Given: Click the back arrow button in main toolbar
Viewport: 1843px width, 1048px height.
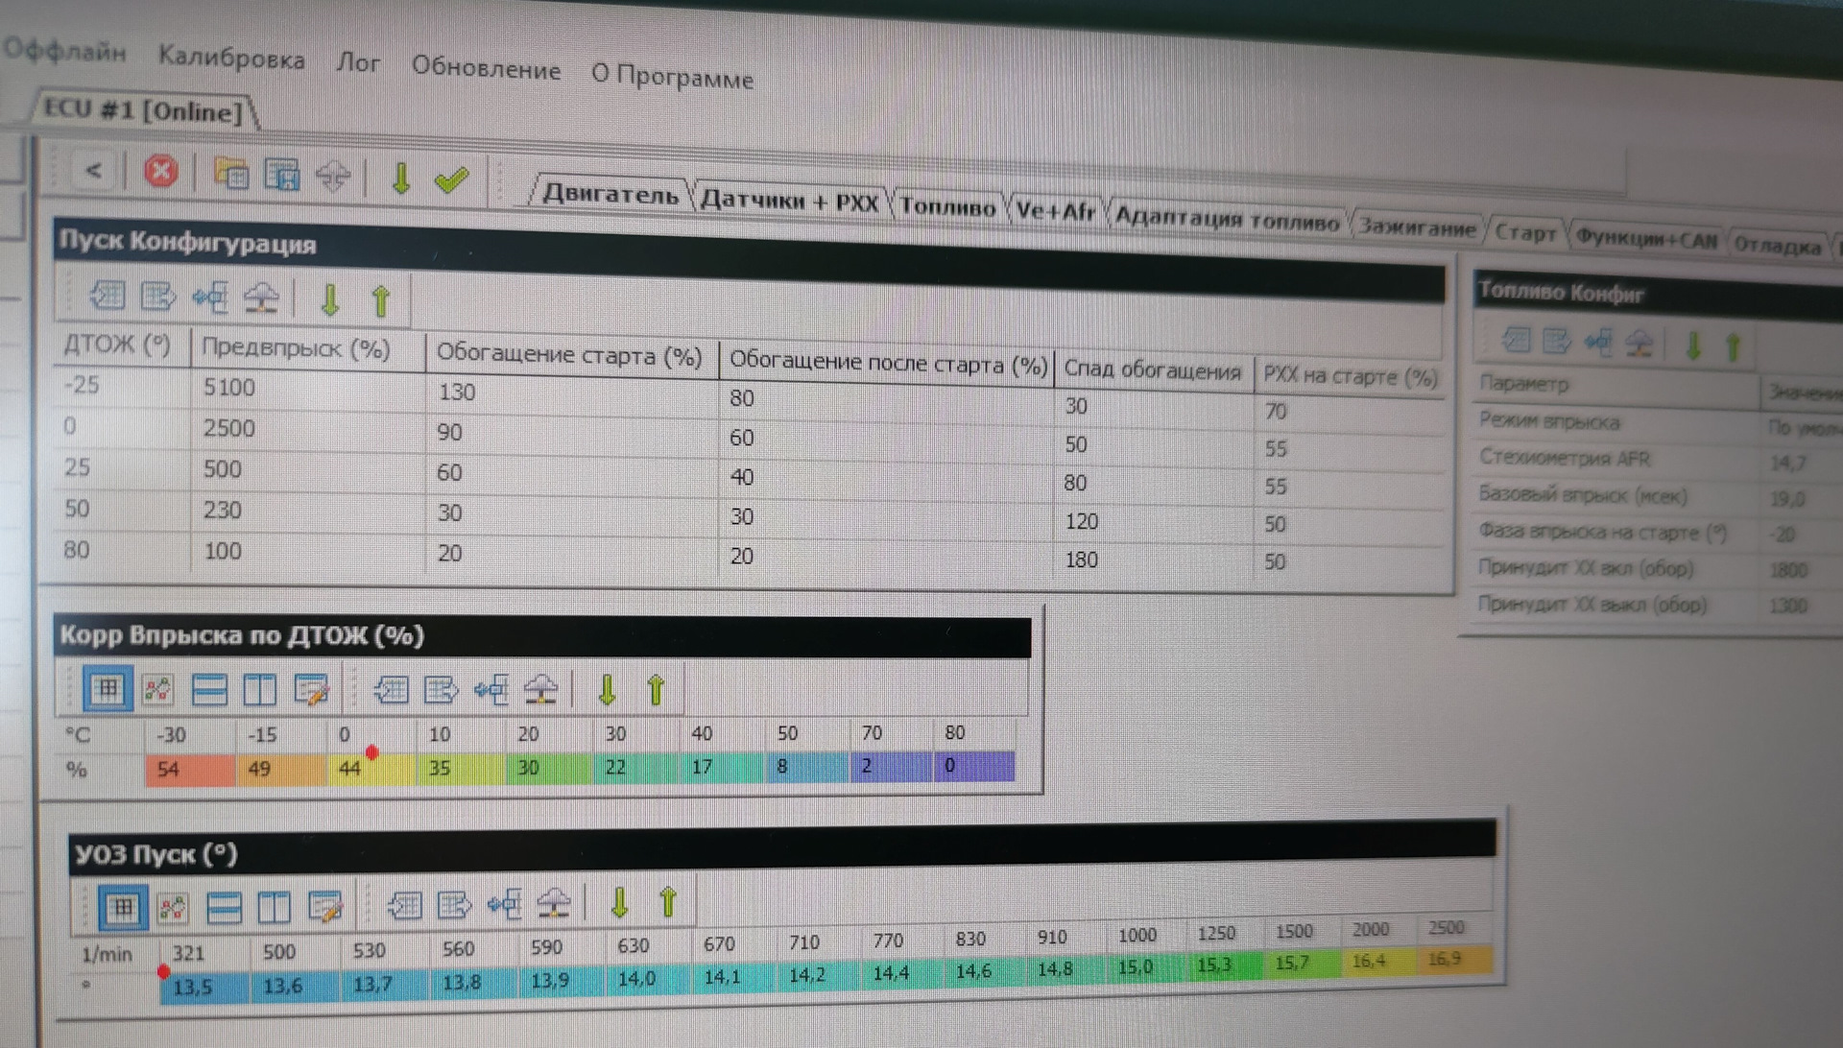Looking at the screenshot, I should pos(94,171).
